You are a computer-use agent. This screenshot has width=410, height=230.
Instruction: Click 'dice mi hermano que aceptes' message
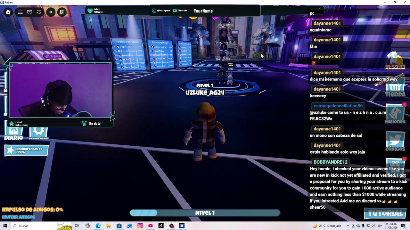(x=353, y=79)
